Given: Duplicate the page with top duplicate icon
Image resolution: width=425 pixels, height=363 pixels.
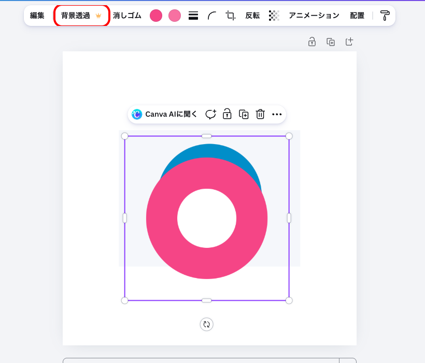Looking at the screenshot, I should pos(331,42).
